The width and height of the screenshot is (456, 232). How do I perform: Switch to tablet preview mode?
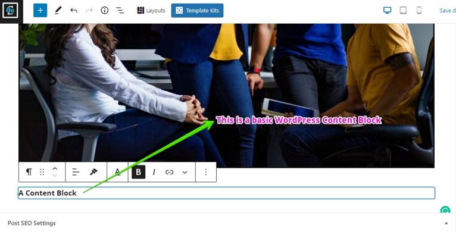(x=403, y=11)
